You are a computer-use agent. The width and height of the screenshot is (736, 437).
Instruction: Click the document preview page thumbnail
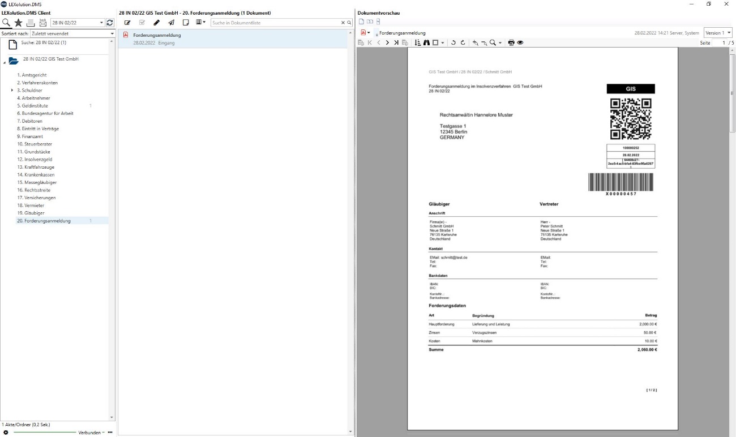pos(542,238)
